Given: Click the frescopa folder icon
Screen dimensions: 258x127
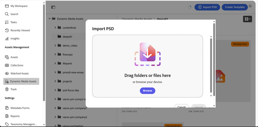Looking at the screenshot, I should 60,54.
